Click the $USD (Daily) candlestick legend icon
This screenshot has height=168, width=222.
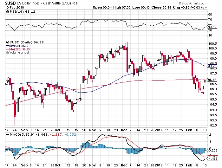click(x=8, y=42)
